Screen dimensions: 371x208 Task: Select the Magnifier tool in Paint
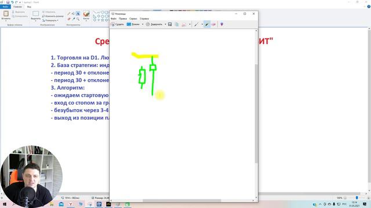(x=78, y=19)
